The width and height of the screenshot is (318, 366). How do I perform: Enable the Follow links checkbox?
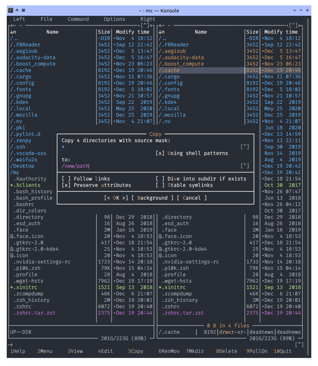tap(66, 179)
